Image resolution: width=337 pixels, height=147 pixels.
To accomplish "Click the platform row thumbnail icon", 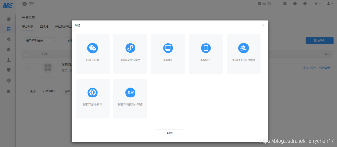I will pyautogui.click(x=48, y=68).
